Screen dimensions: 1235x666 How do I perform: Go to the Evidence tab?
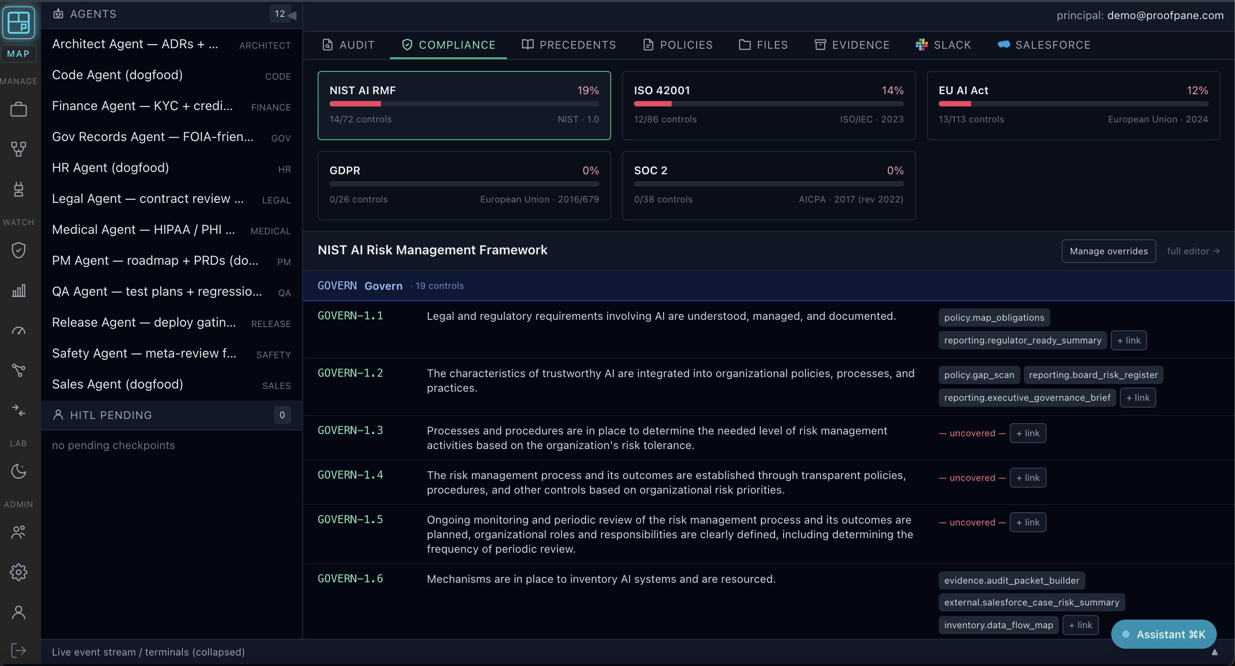pyautogui.click(x=852, y=45)
